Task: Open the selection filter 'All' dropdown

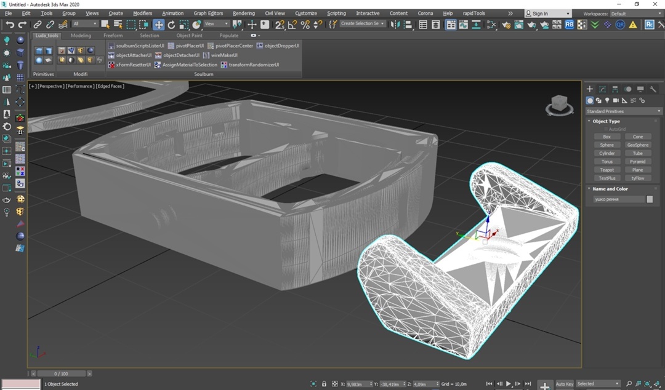Action: point(85,24)
